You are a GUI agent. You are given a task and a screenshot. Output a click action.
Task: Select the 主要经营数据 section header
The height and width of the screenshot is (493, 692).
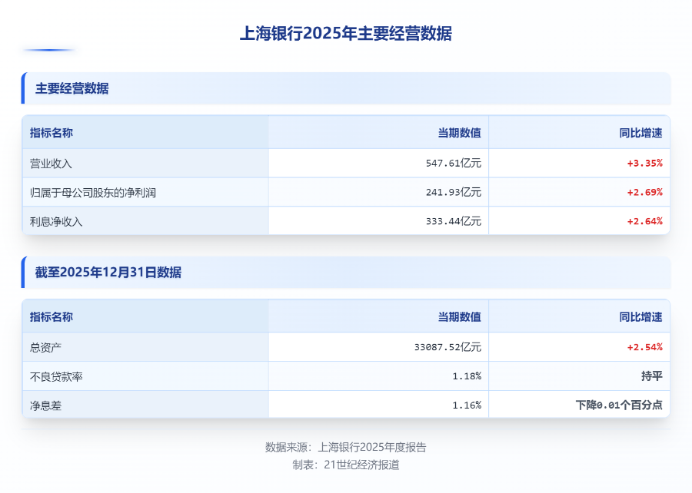pyautogui.click(x=72, y=88)
